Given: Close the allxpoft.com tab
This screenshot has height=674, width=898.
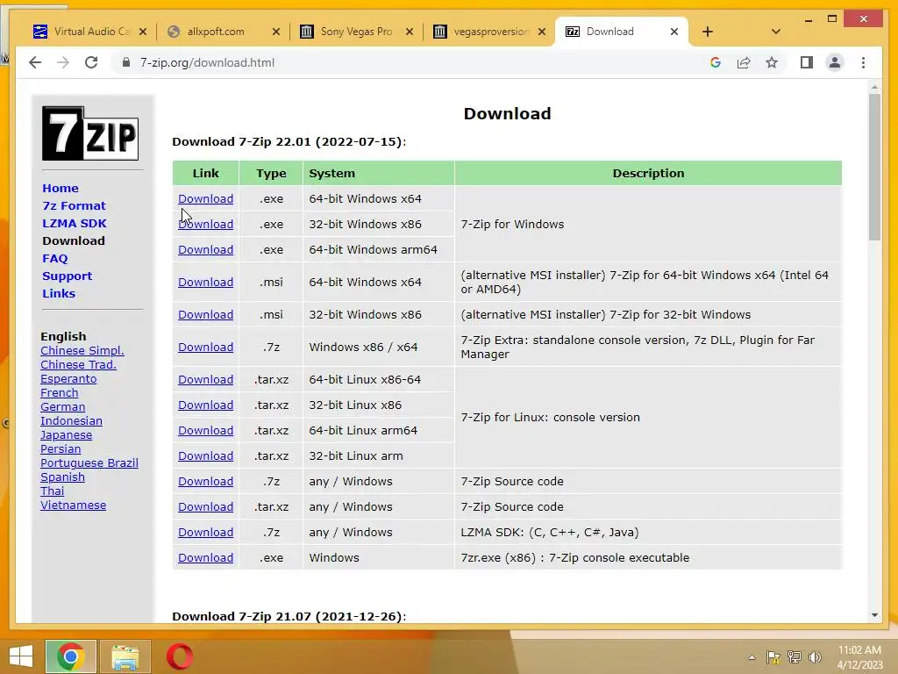Looking at the screenshot, I should click(x=276, y=32).
